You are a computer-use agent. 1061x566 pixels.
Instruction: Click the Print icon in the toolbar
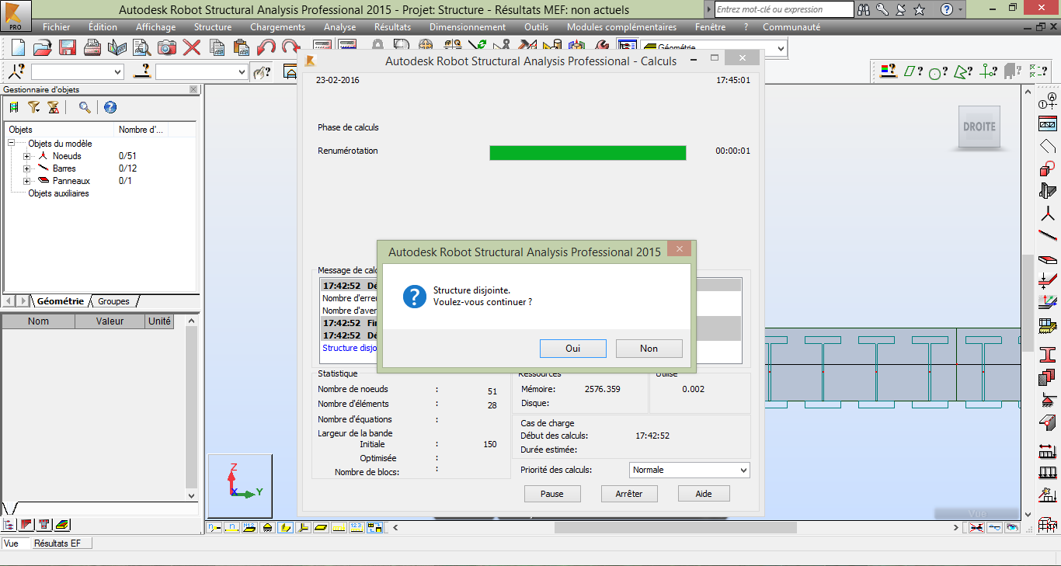(x=92, y=47)
